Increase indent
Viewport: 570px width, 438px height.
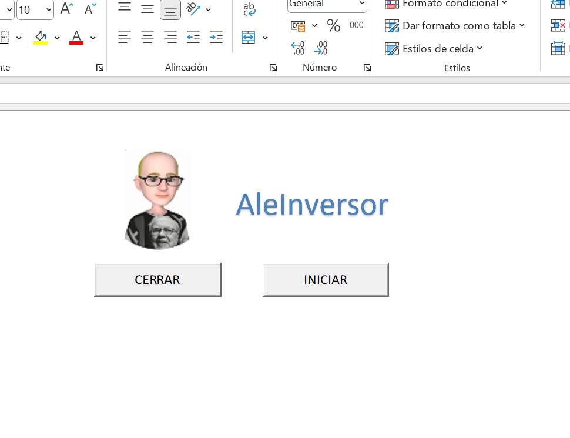[216, 37]
